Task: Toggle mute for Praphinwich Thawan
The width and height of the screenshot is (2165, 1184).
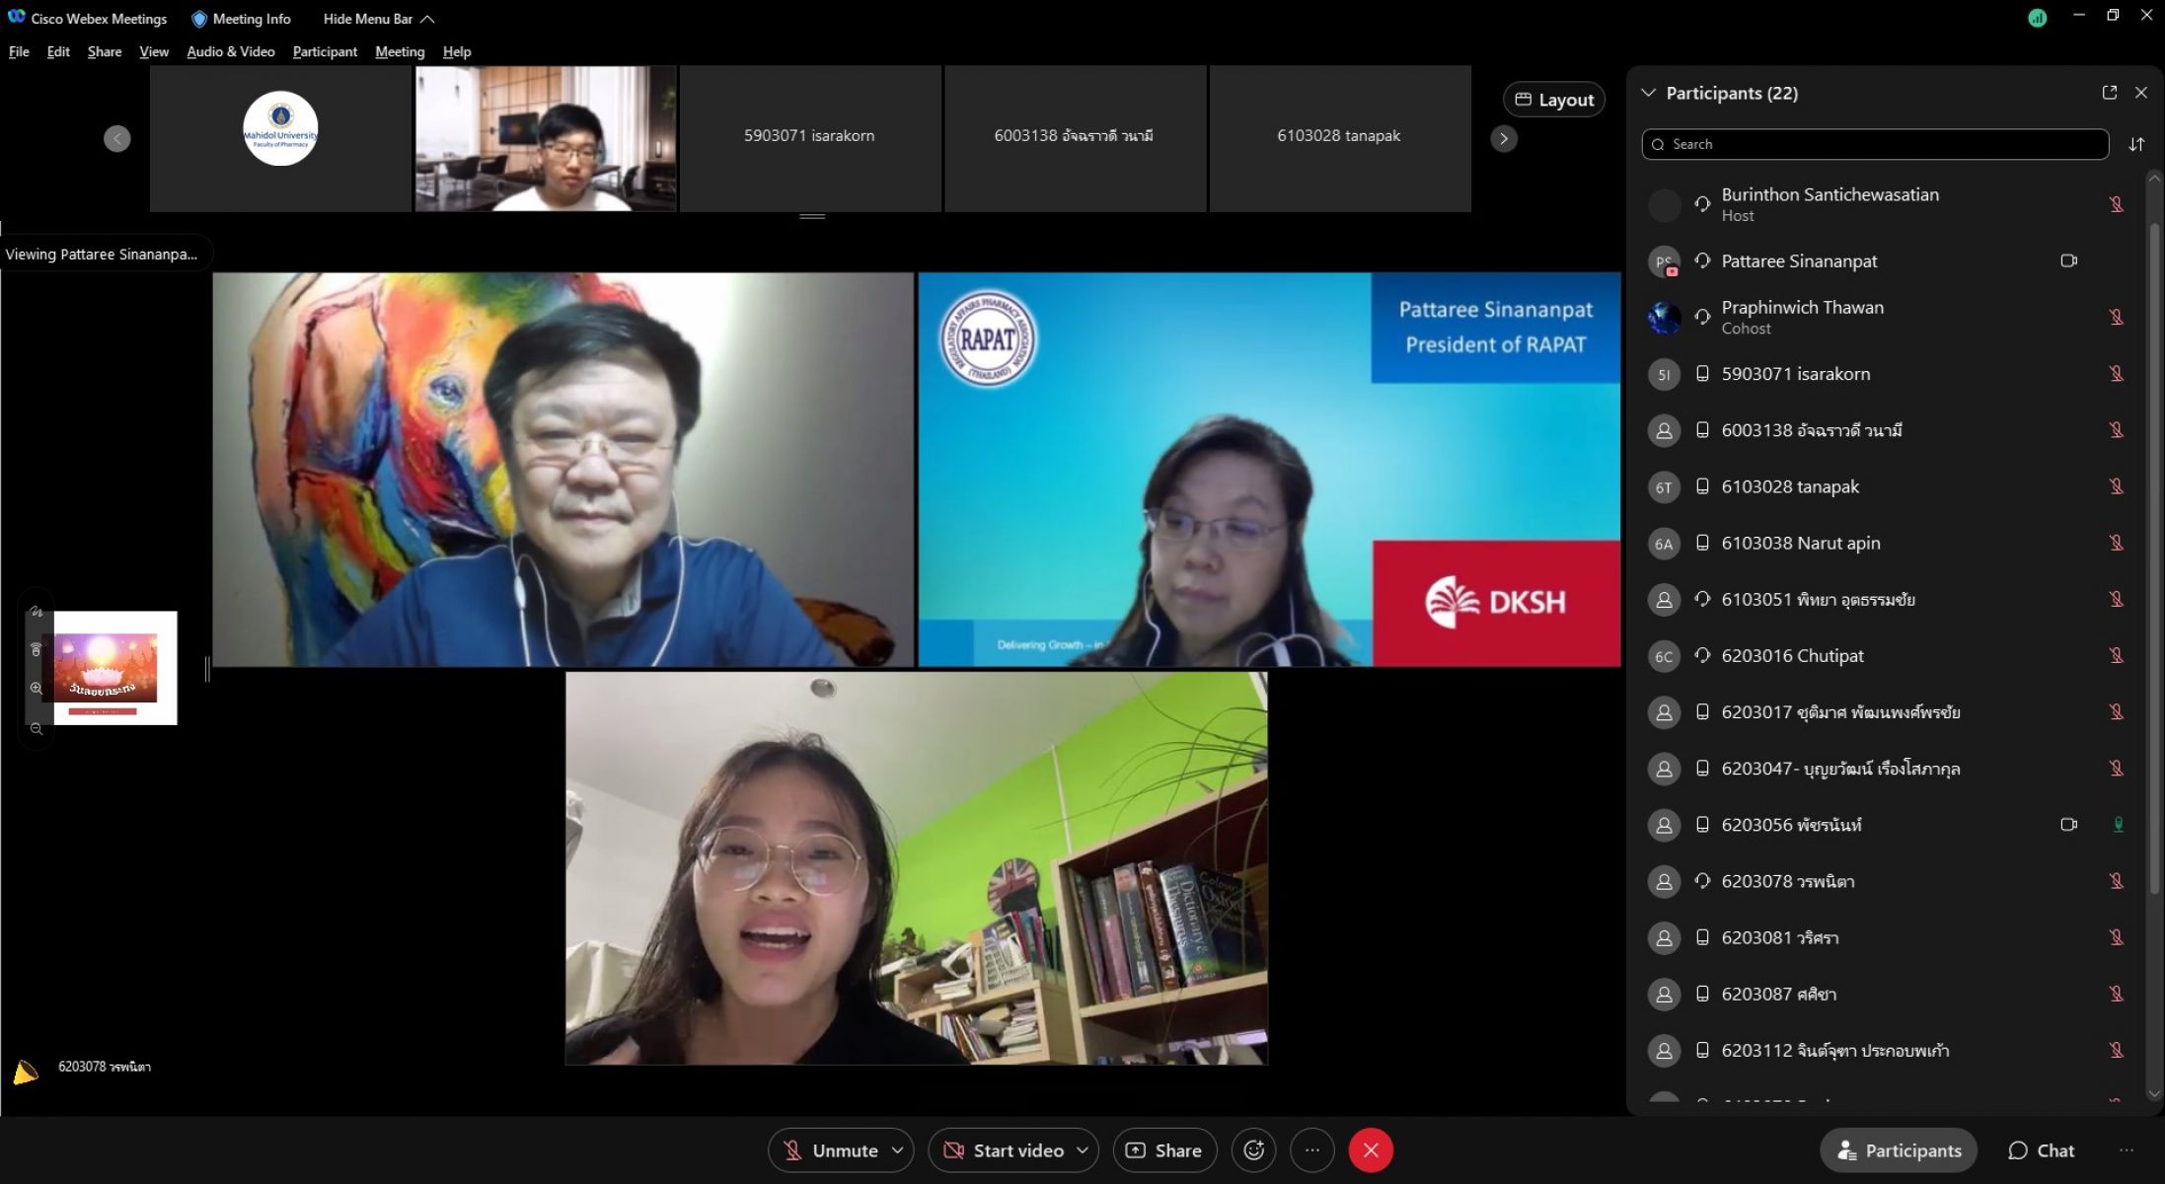Action: click(2117, 317)
